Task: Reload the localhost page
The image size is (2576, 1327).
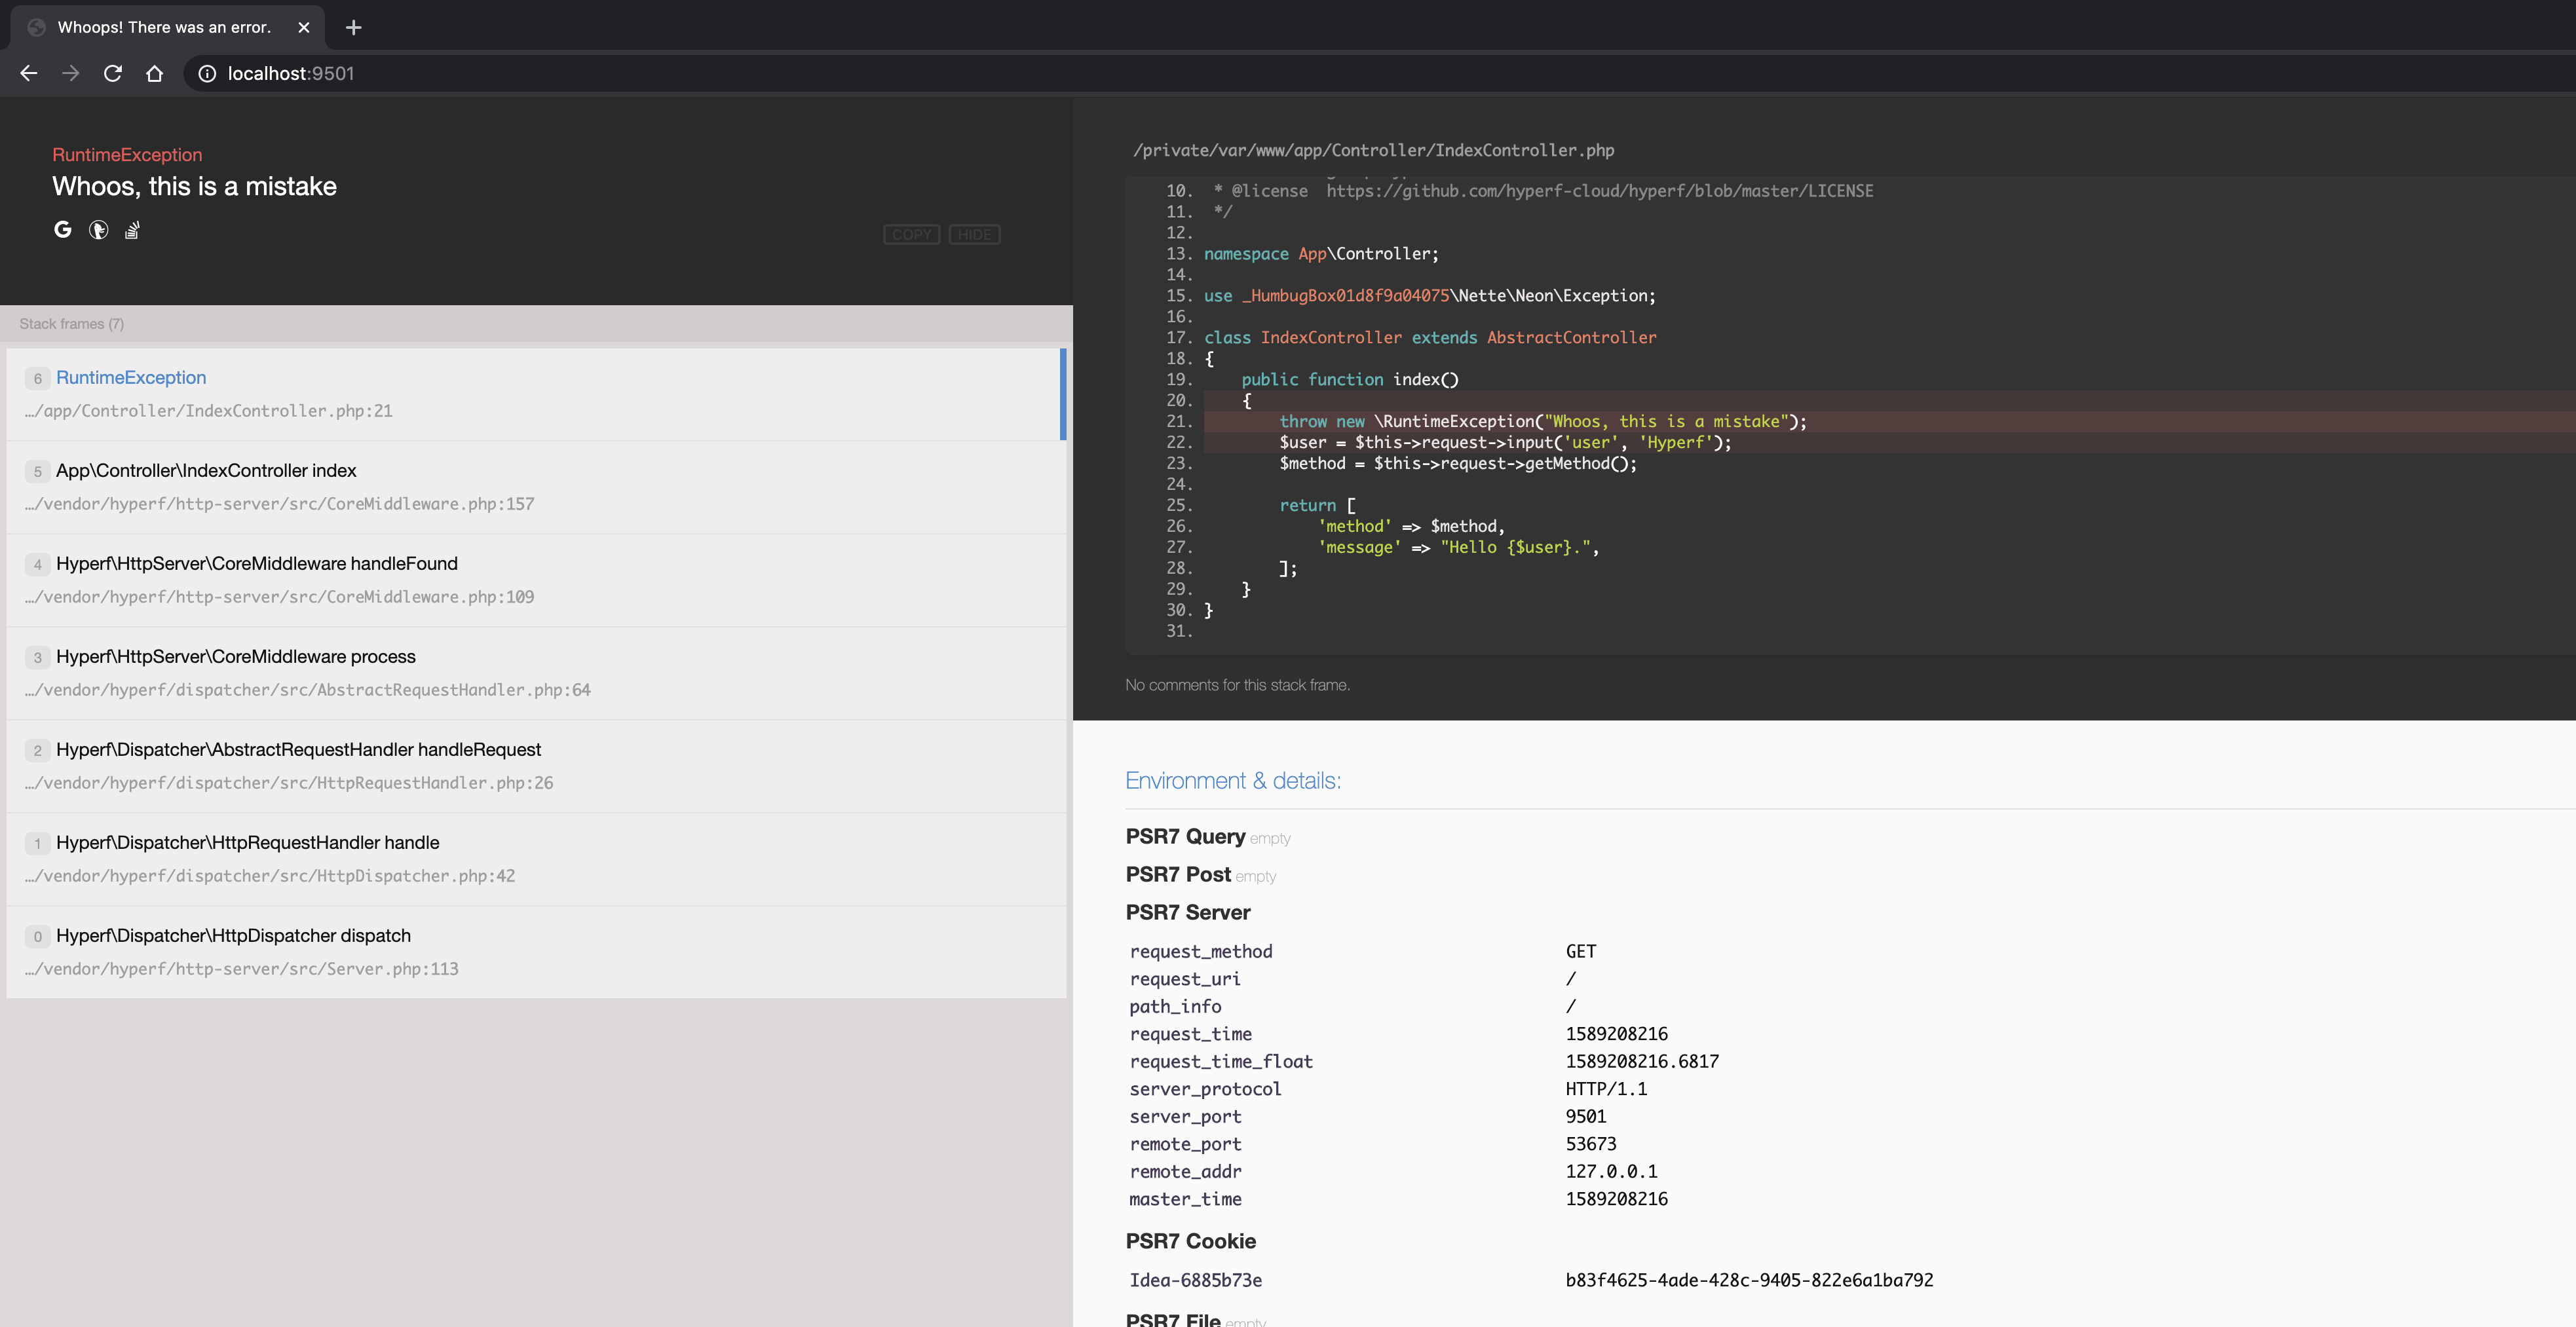Action: [x=113, y=73]
